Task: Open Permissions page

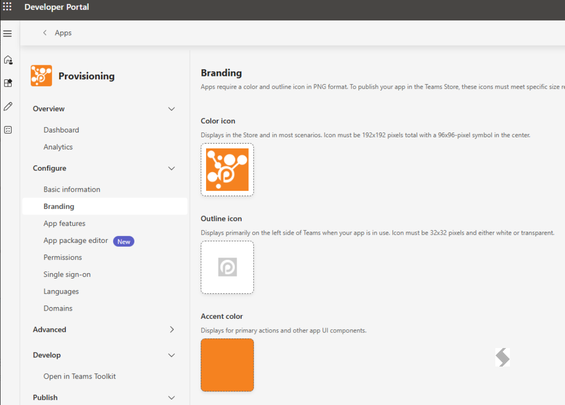Action: pyautogui.click(x=63, y=258)
